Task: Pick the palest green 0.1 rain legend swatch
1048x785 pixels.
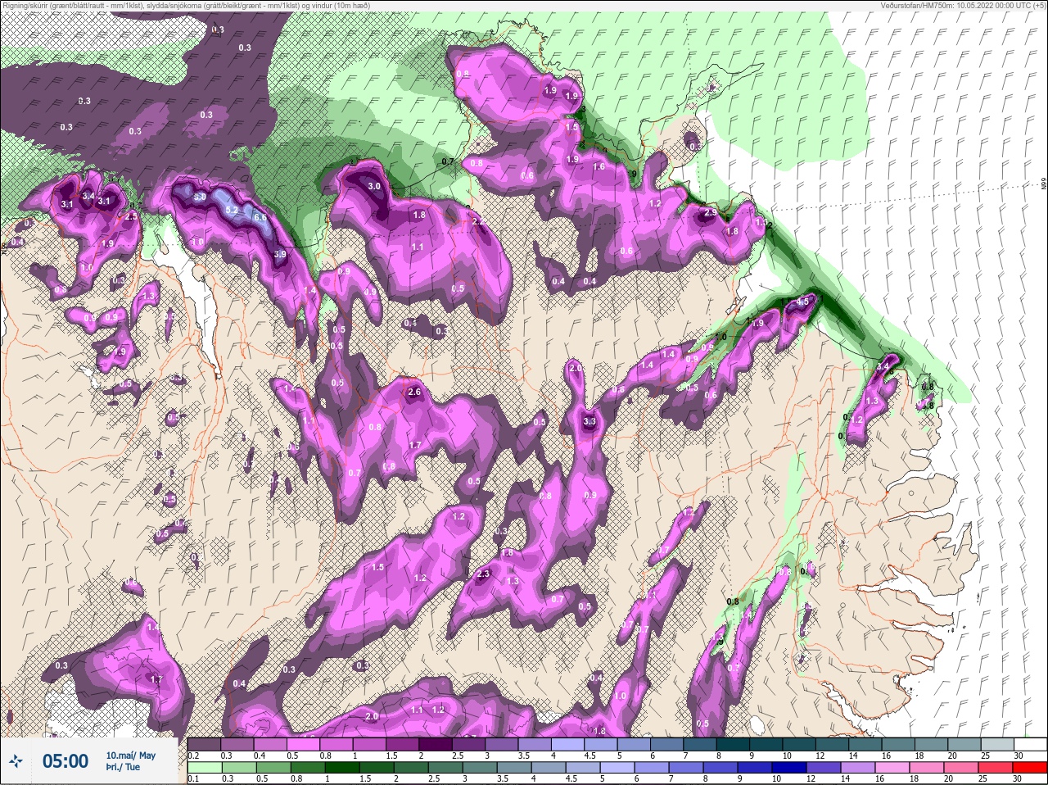Action: [x=203, y=767]
